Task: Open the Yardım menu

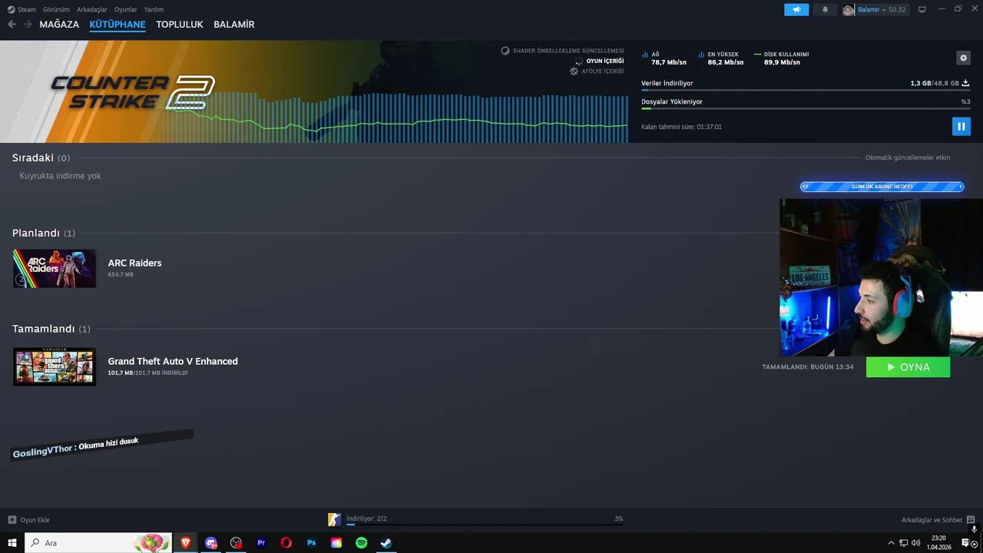Action: pos(154,9)
